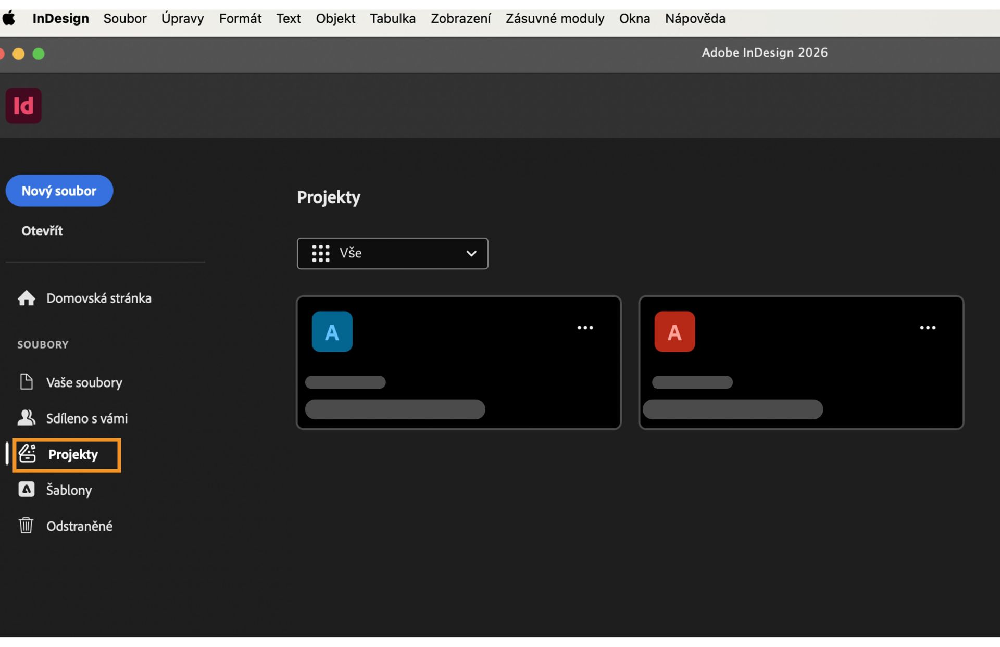The width and height of the screenshot is (1000, 647).
Task: Open Odstraněné trash icon
Action: (26, 526)
